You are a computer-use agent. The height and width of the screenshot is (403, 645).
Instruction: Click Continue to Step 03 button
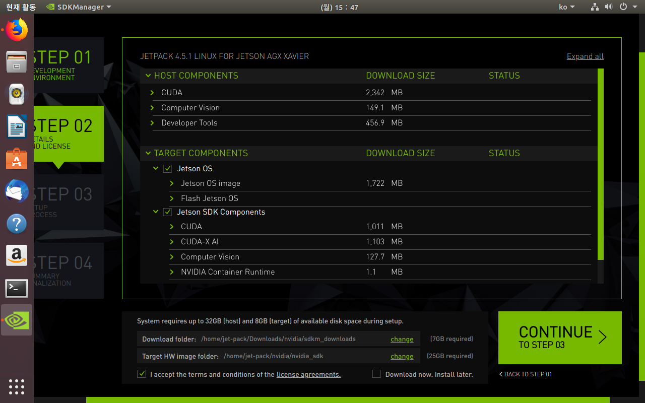[560, 338]
